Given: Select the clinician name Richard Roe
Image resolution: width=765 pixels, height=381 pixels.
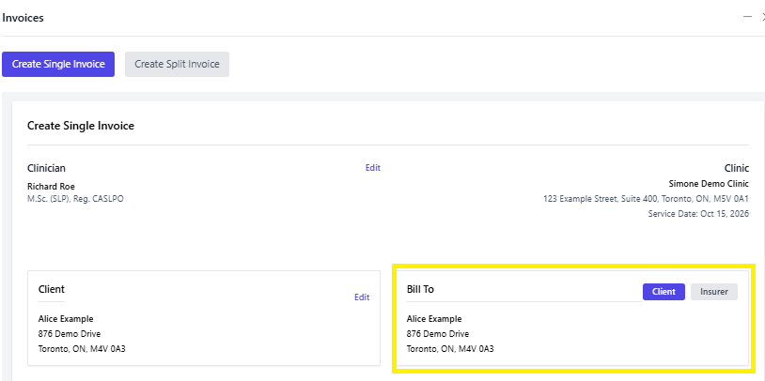Looking at the screenshot, I should [x=52, y=187].
